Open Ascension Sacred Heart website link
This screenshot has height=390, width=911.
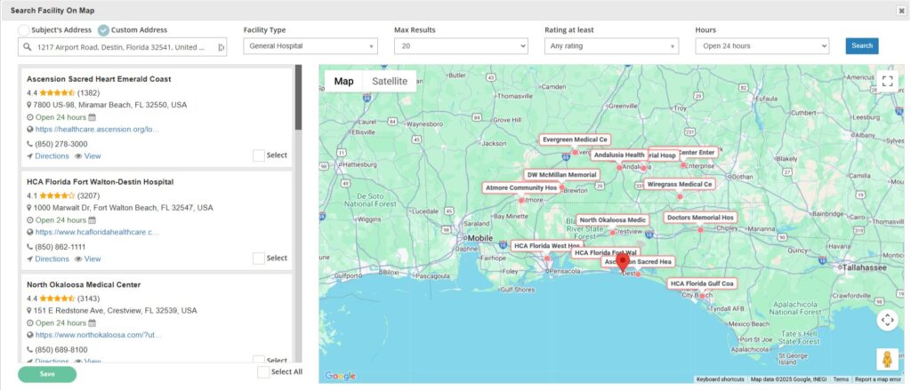click(x=97, y=130)
